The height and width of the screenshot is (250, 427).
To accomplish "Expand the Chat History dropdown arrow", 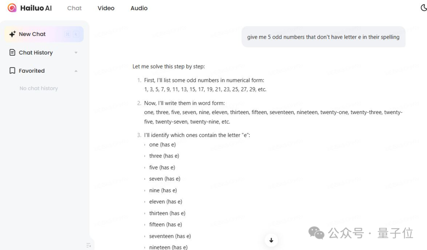I will (76, 53).
